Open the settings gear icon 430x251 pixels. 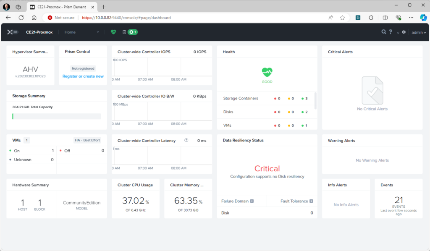point(404,32)
